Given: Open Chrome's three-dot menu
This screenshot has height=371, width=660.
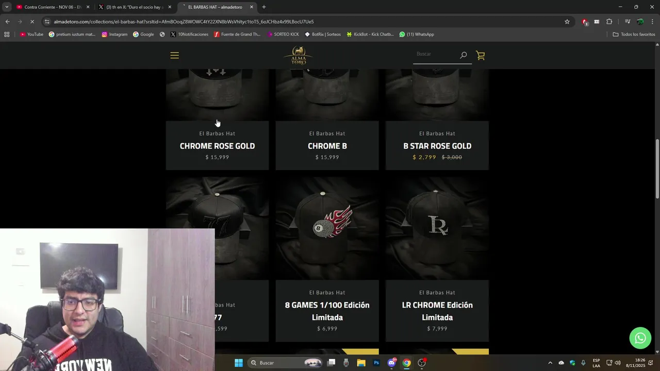Looking at the screenshot, I should point(652,22).
